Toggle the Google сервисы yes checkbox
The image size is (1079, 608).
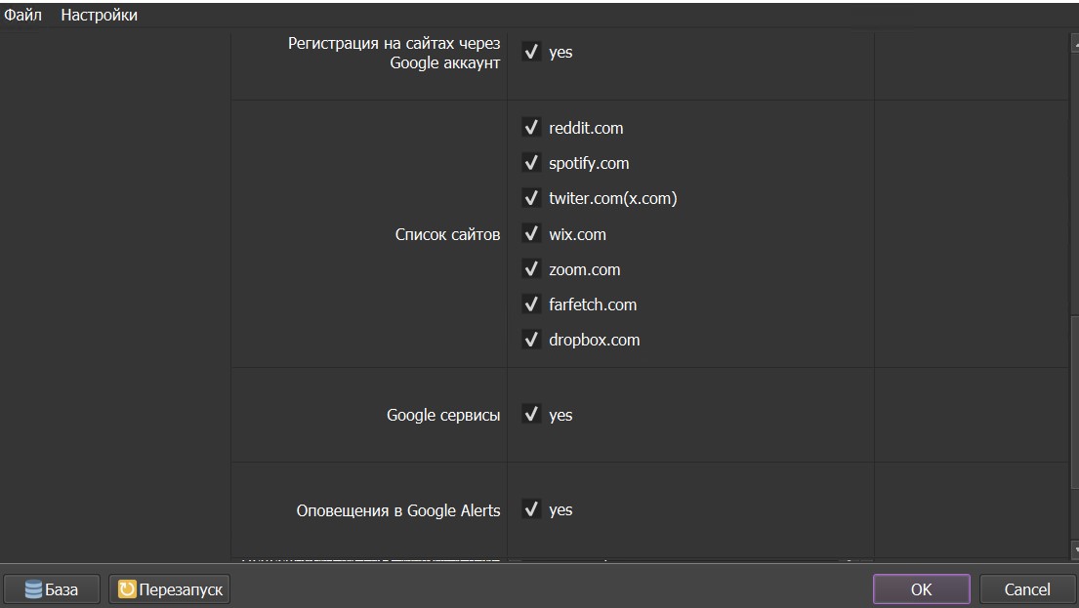(x=531, y=415)
